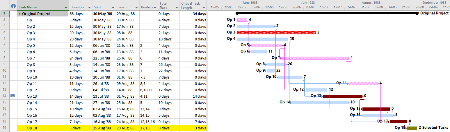
Task: Click the July 1988 timescale header
Action: 308,2
